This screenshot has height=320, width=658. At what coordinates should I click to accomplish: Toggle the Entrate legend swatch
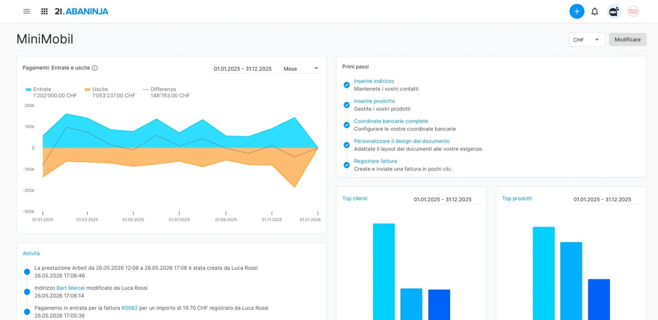[28, 90]
